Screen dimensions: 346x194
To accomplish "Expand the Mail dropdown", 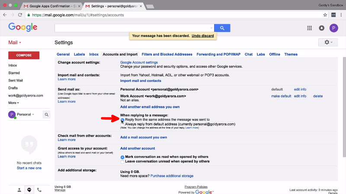I will (x=15, y=42).
